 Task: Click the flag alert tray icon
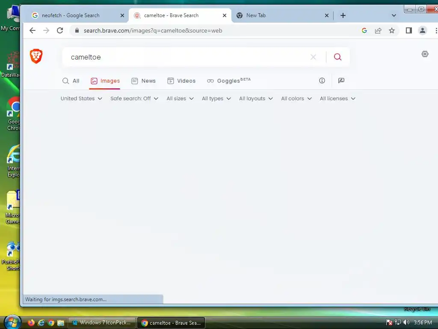pyautogui.click(x=389, y=322)
